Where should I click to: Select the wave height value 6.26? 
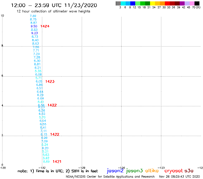pyautogui.click(x=42, y=110)
